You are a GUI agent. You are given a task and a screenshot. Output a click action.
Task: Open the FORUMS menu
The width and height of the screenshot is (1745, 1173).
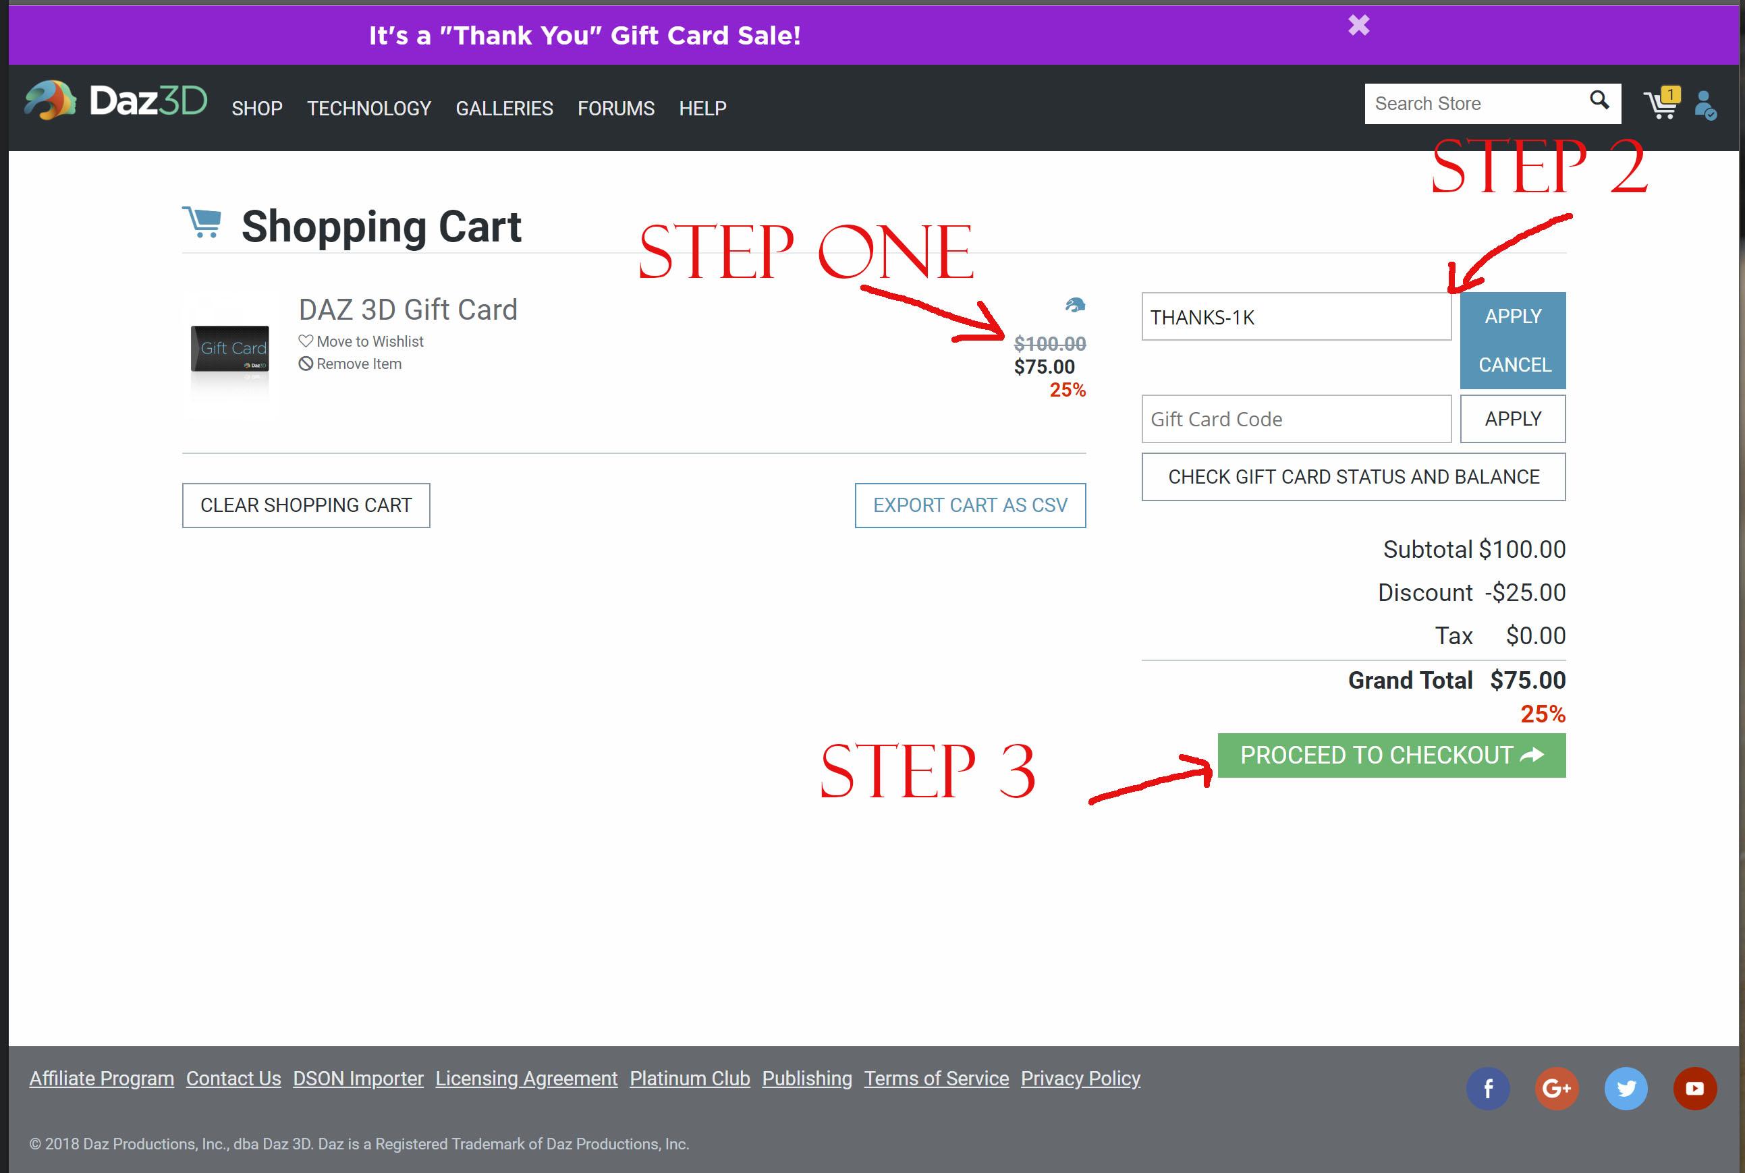615,109
